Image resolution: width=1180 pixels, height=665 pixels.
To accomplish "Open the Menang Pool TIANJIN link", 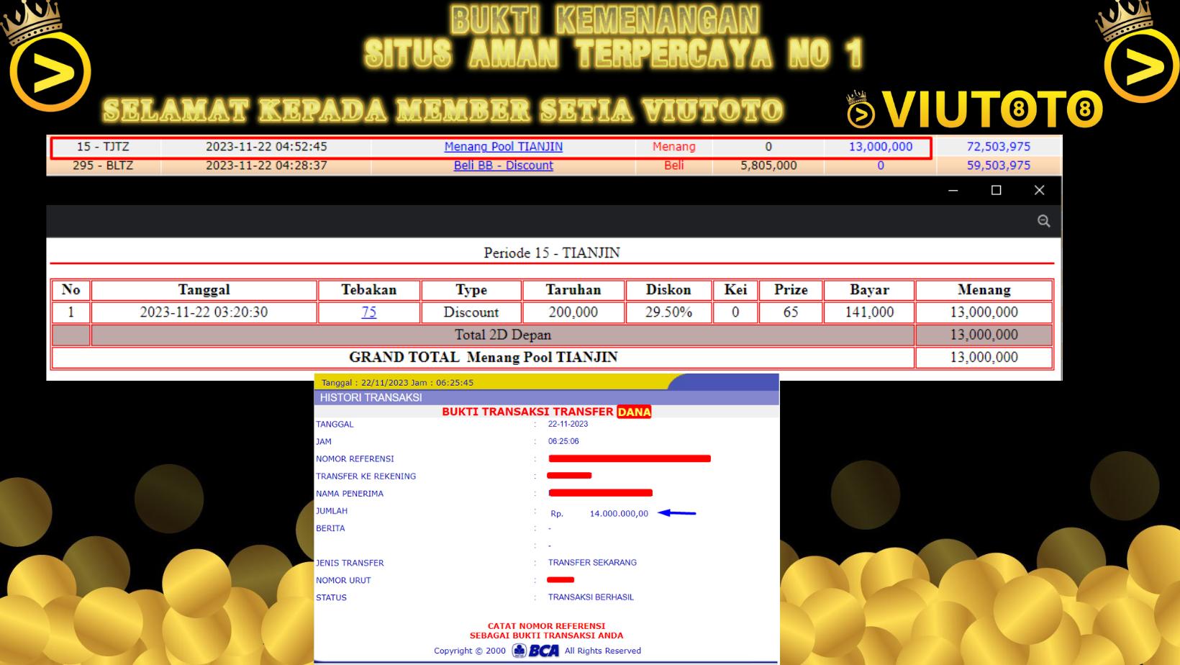I will point(504,147).
